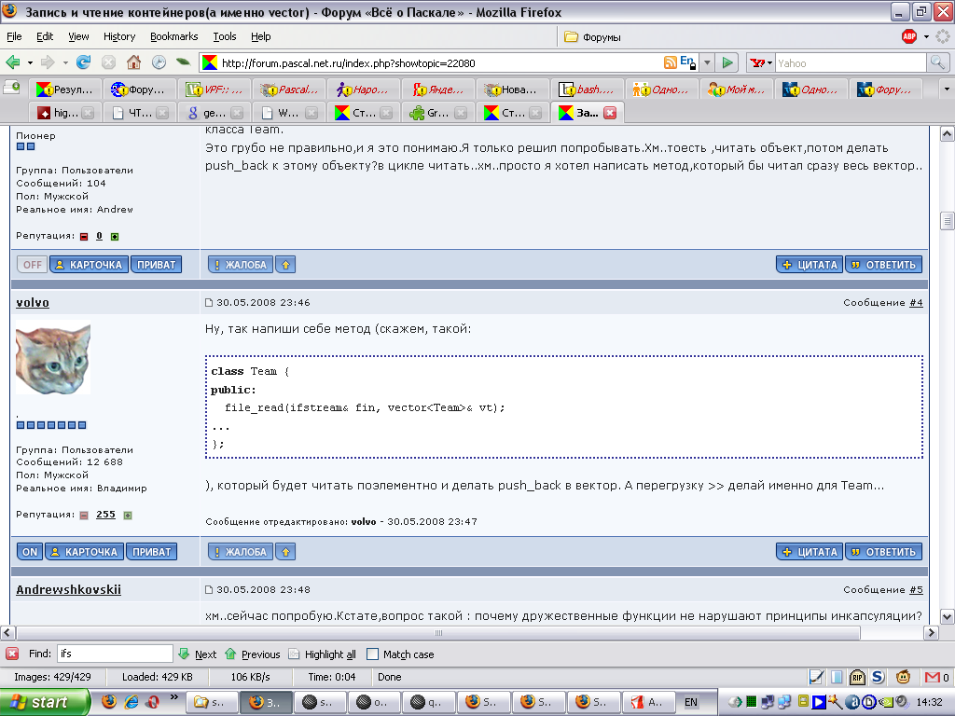Go to the Home page icon
Viewport: 955px width, 716px height.
[134, 62]
